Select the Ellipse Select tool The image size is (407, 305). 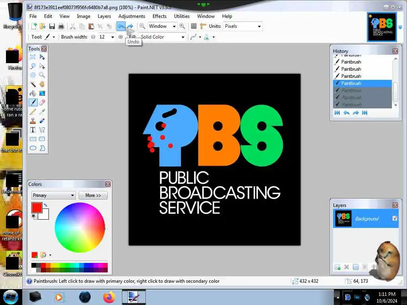(33, 75)
